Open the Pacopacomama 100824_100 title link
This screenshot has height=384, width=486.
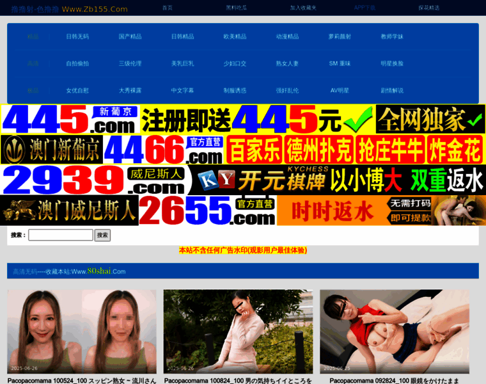point(238,381)
